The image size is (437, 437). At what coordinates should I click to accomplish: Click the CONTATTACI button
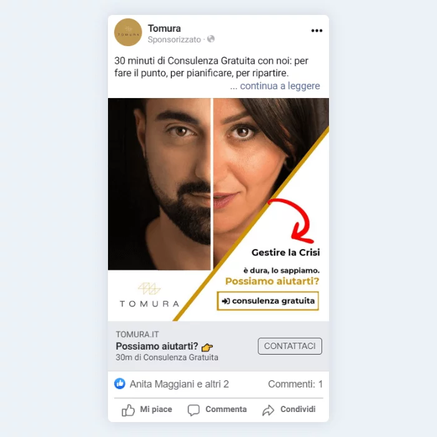click(290, 346)
